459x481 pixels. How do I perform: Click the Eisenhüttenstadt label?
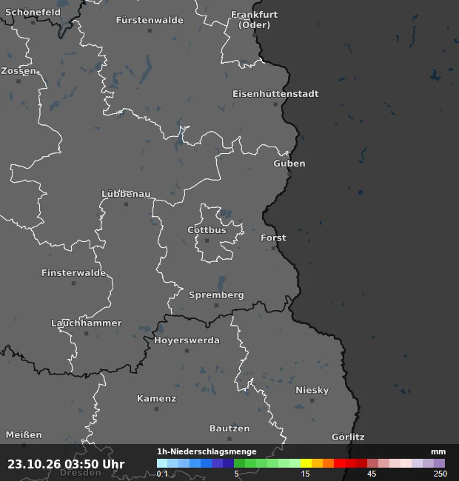[x=275, y=94]
